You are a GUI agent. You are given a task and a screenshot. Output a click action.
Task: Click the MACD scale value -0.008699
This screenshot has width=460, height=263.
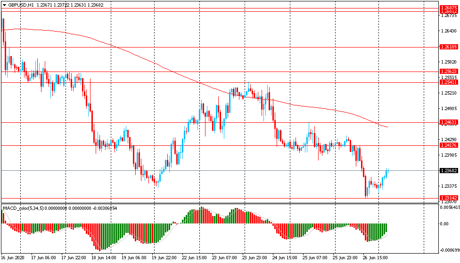point(450,250)
